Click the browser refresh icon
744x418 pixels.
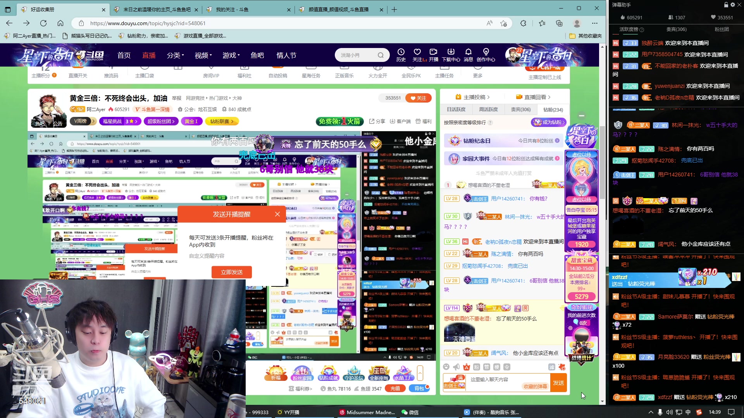(43, 23)
